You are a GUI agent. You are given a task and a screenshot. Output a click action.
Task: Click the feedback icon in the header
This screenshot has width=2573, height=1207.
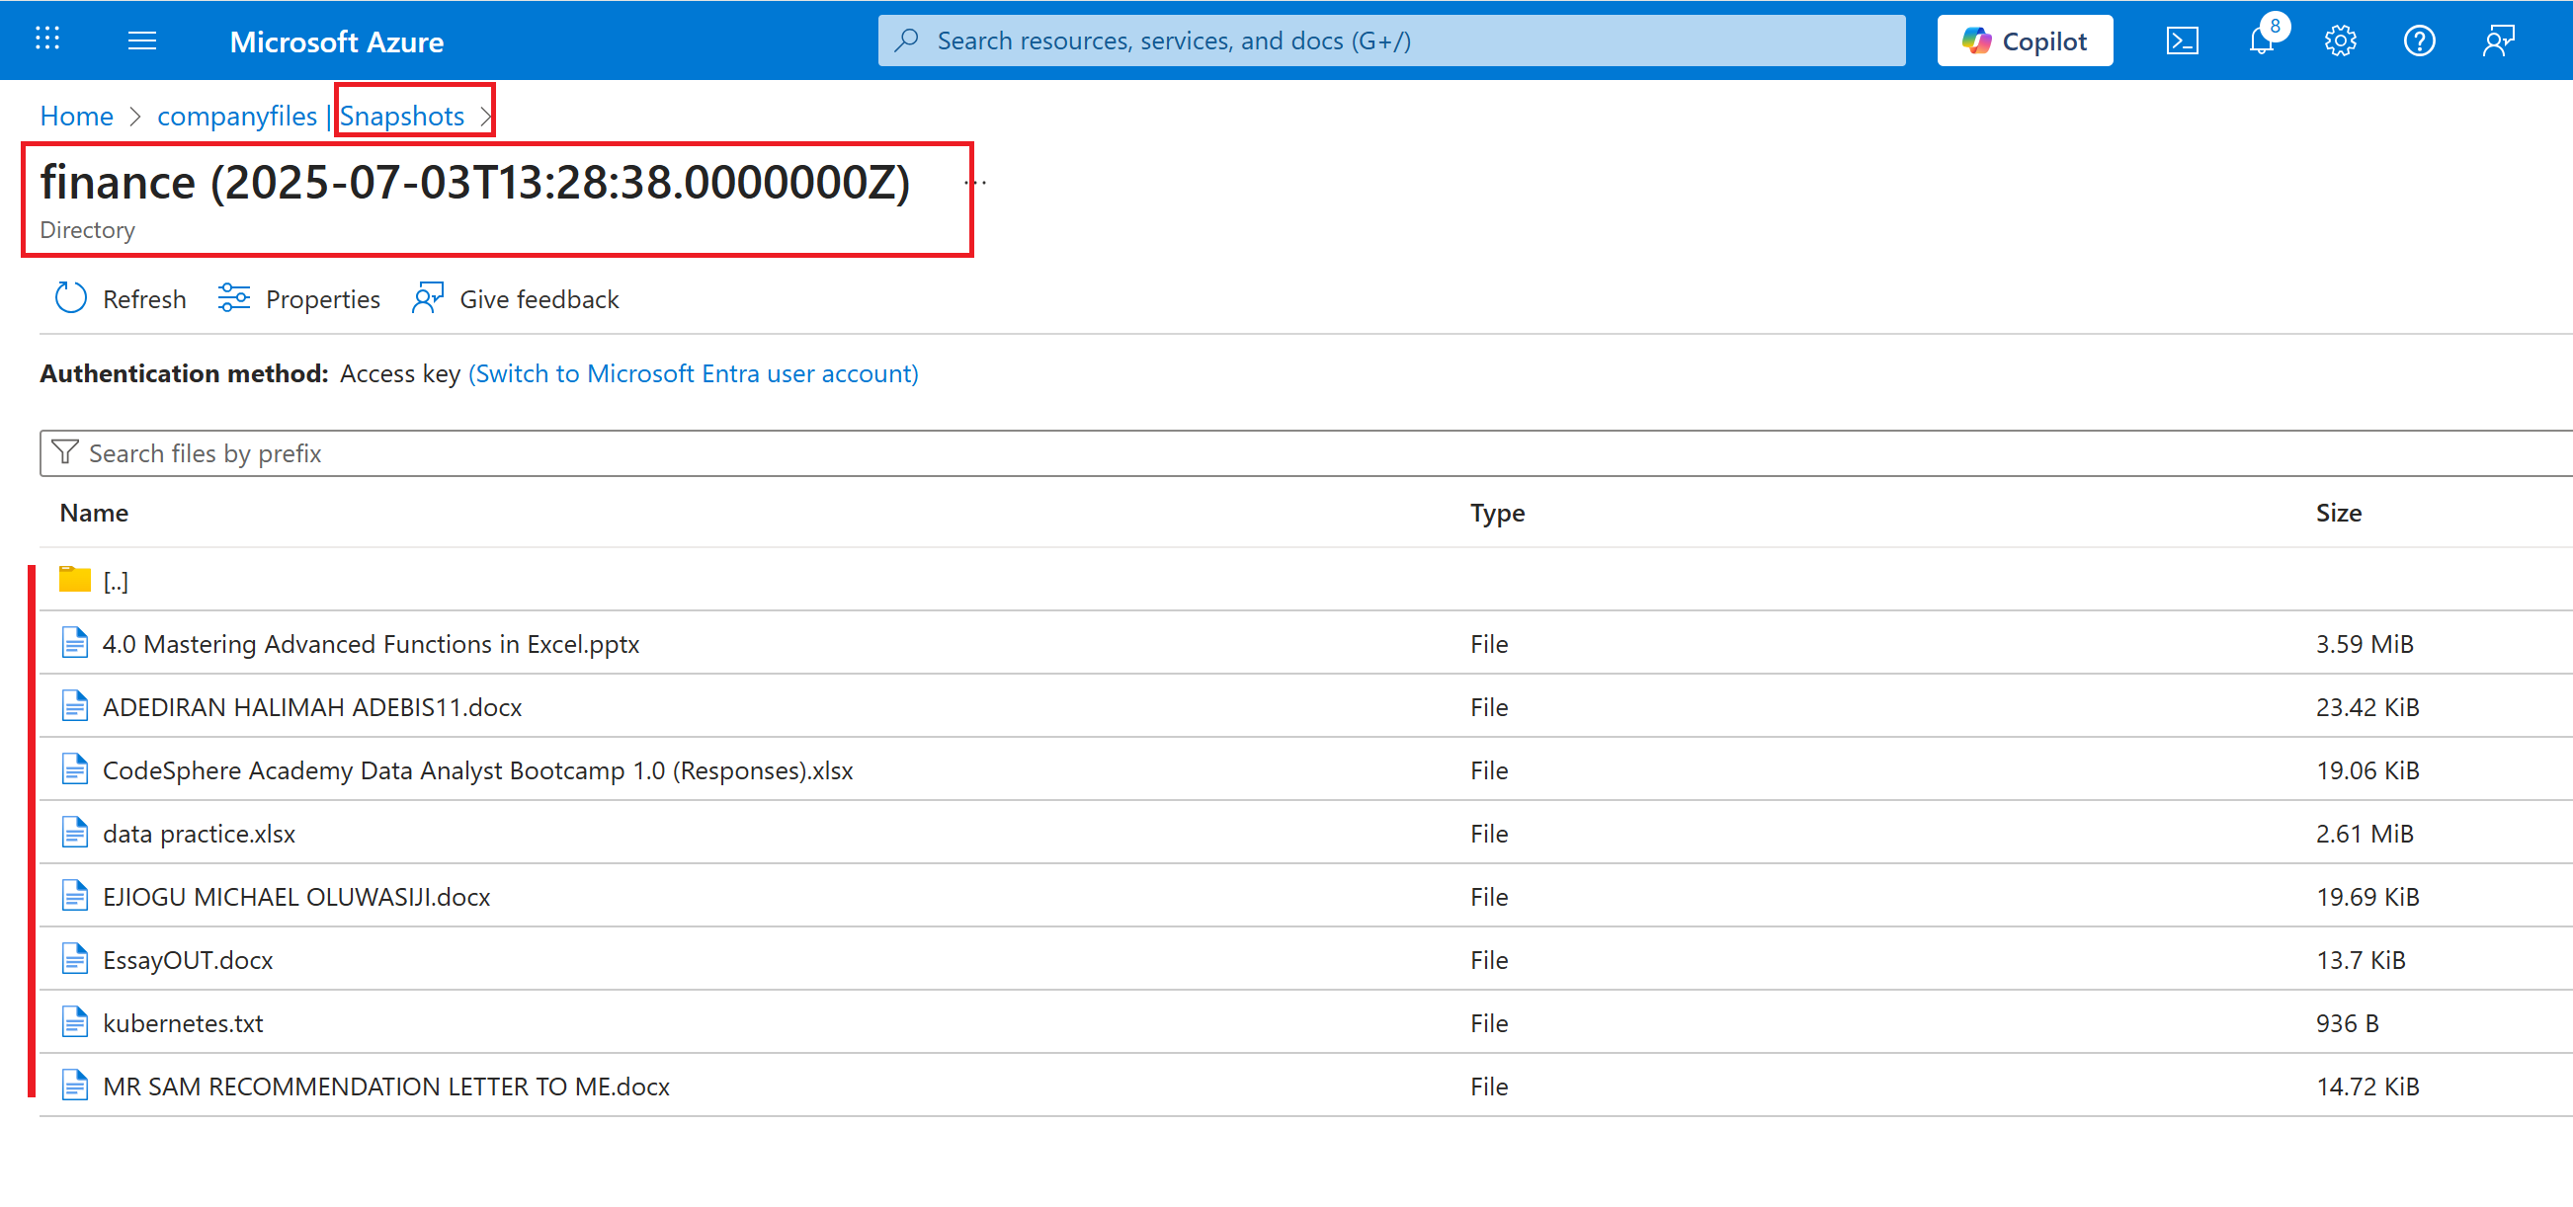click(2498, 40)
